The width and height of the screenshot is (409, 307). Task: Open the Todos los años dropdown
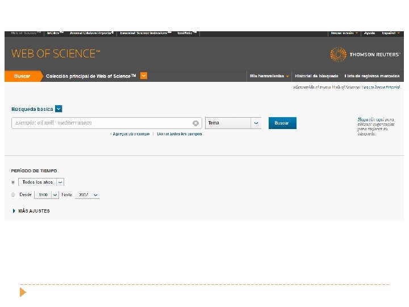click(x=41, y=182)
